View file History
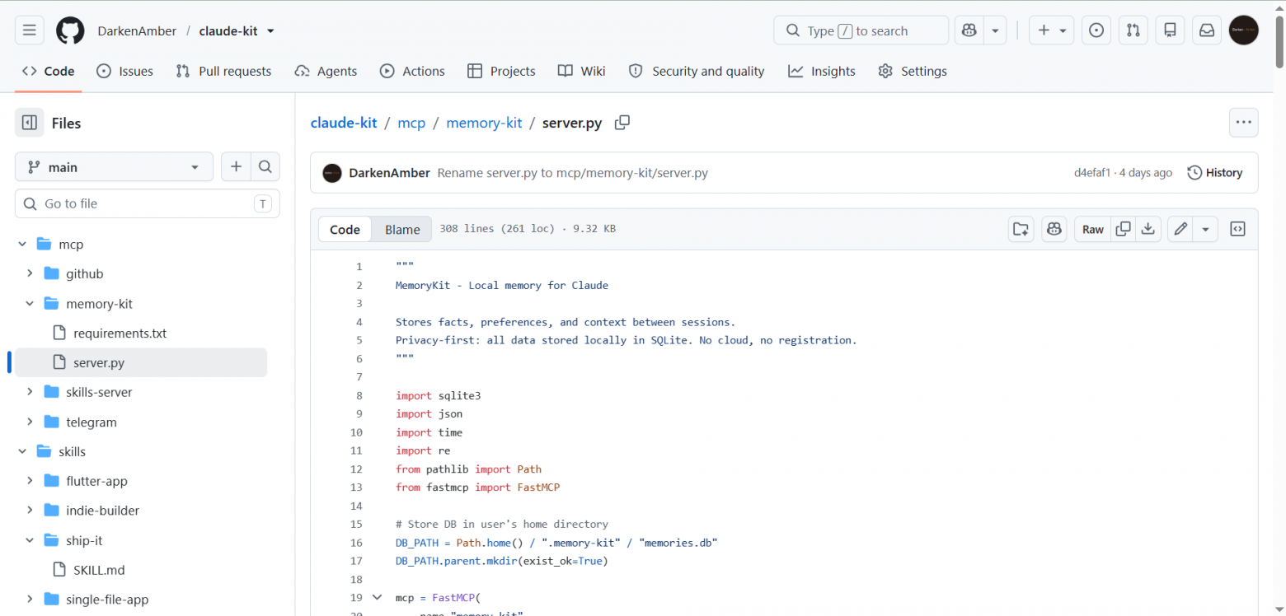 [1215, 173]
